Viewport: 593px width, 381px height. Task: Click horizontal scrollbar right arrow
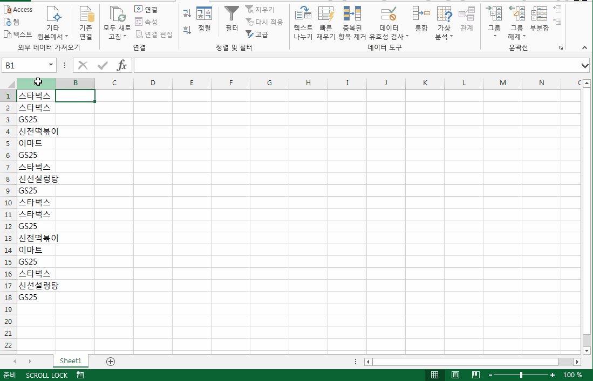coord(577,362)
